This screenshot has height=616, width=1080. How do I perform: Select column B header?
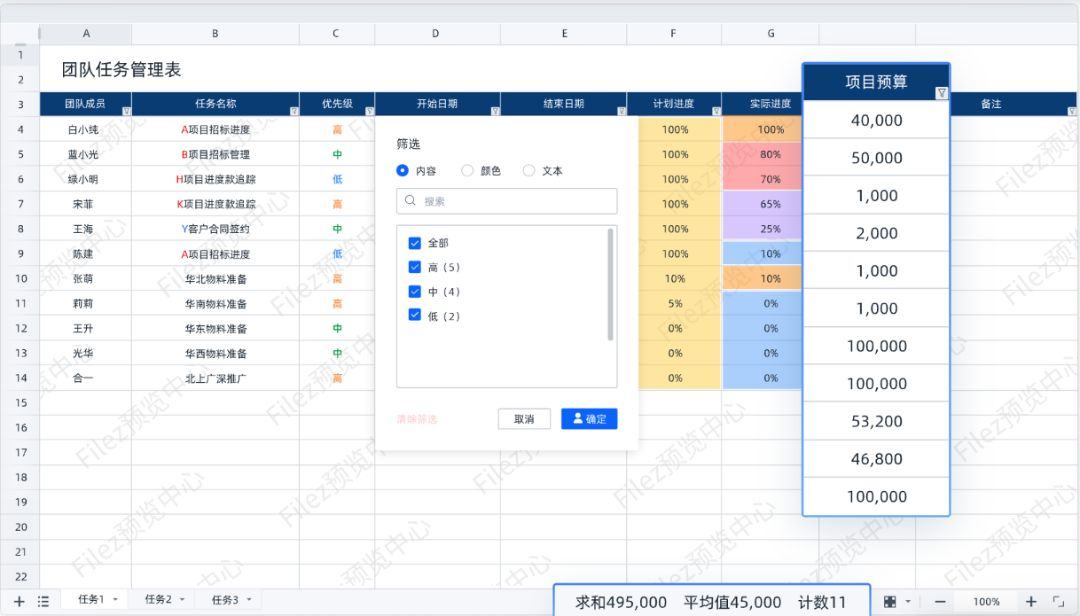[x=215, y=34]
